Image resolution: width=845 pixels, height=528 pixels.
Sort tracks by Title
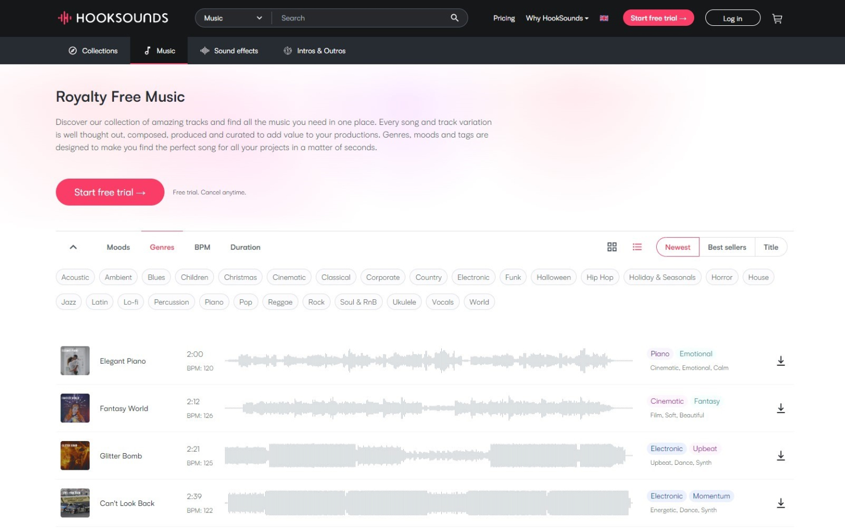770,247
